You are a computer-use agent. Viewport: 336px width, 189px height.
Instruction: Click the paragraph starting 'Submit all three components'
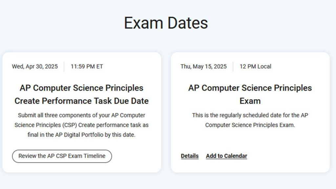pos(81,125)
